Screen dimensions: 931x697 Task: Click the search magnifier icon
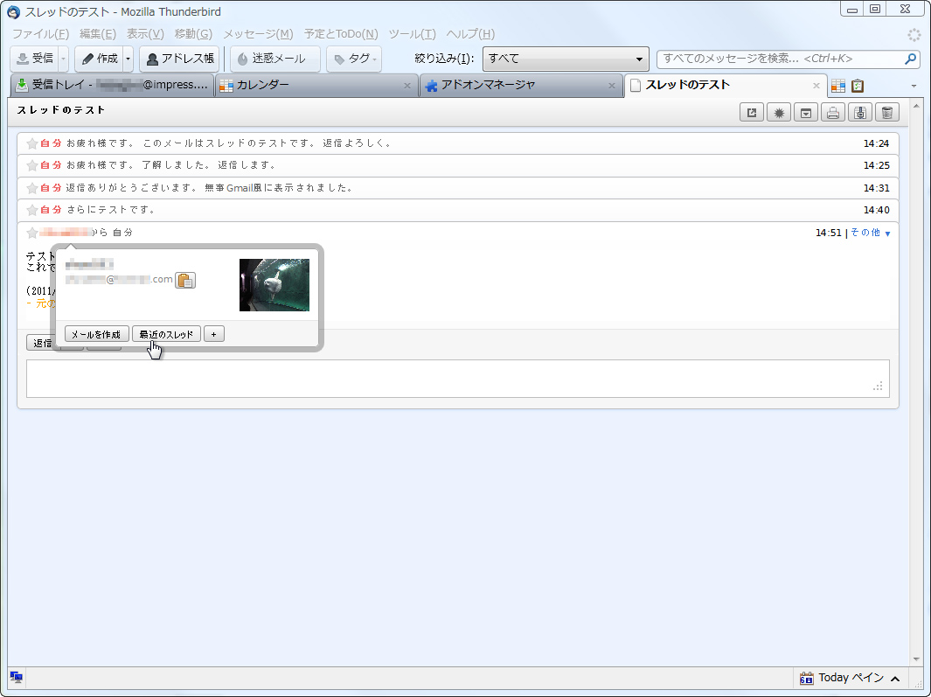(x=910, y=59)
